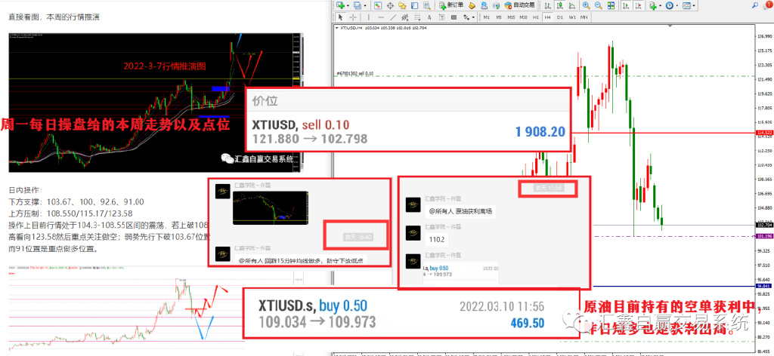Open the new chart dropdown arrow
The height and width of the screenshot is (356, 774).
point(348,5)
